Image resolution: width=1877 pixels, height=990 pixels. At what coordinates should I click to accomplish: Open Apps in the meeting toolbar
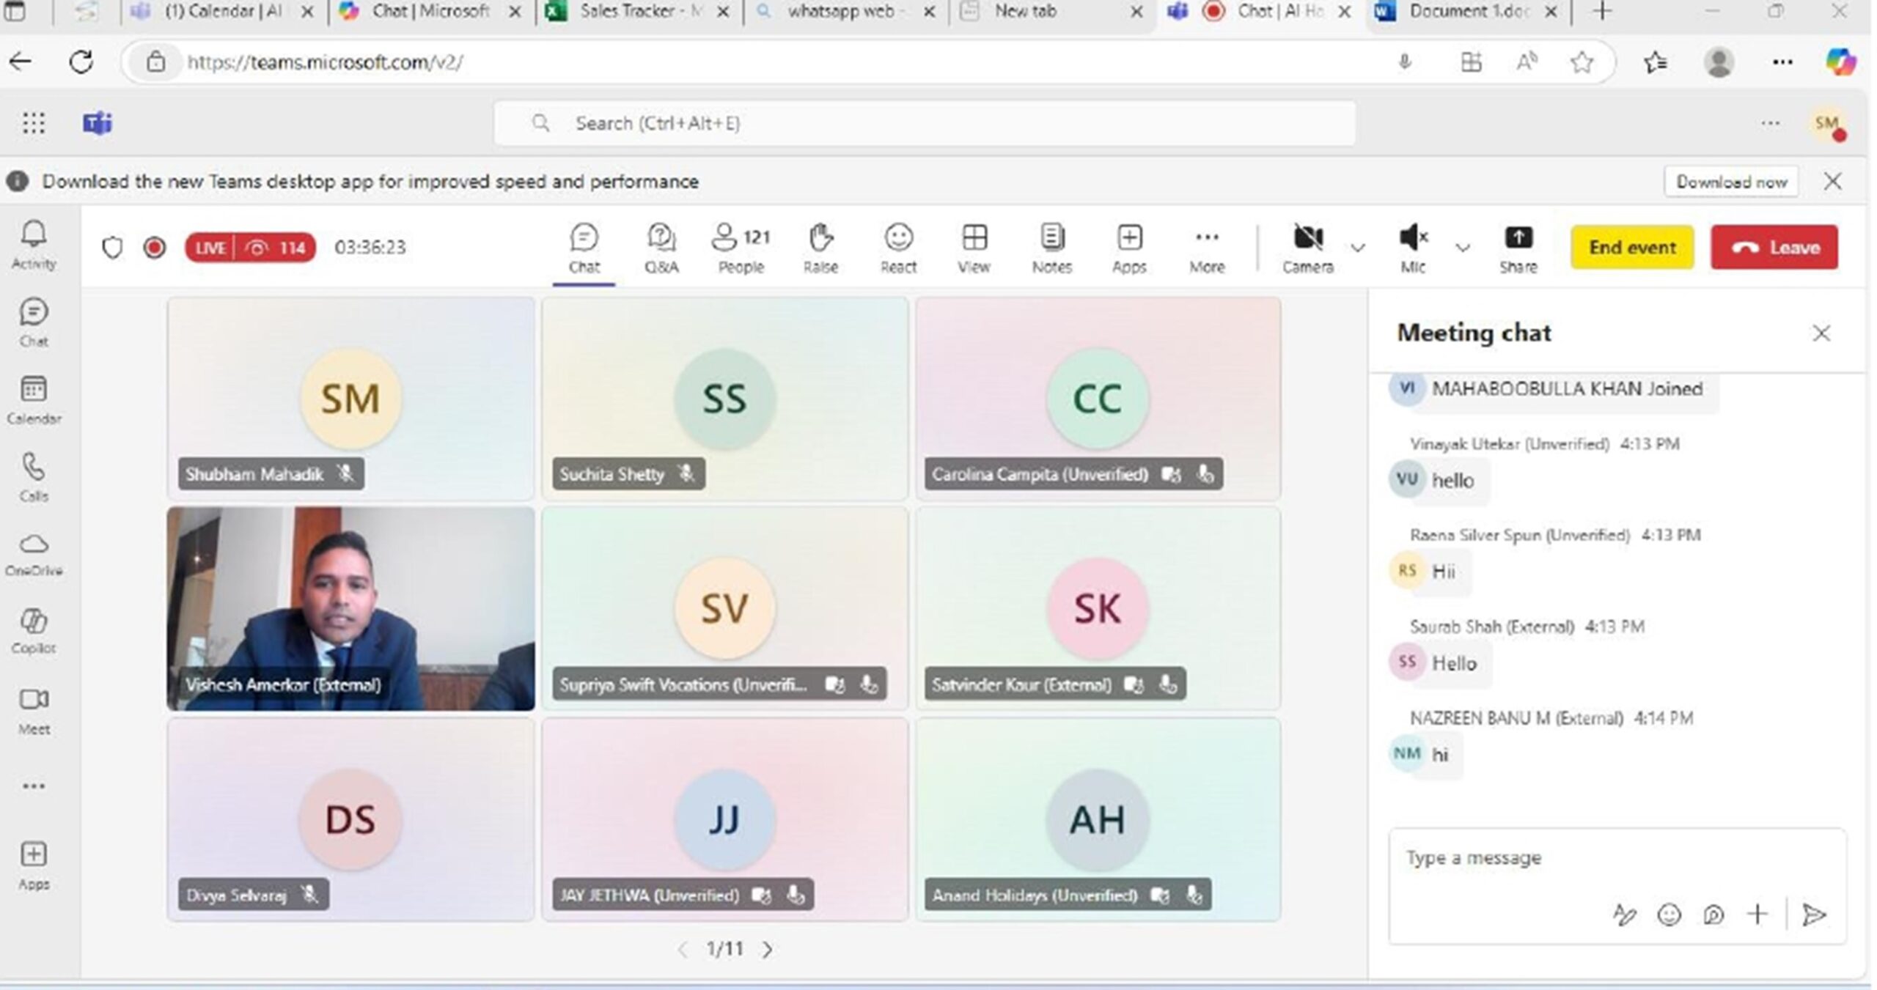tap(1129, 248)
